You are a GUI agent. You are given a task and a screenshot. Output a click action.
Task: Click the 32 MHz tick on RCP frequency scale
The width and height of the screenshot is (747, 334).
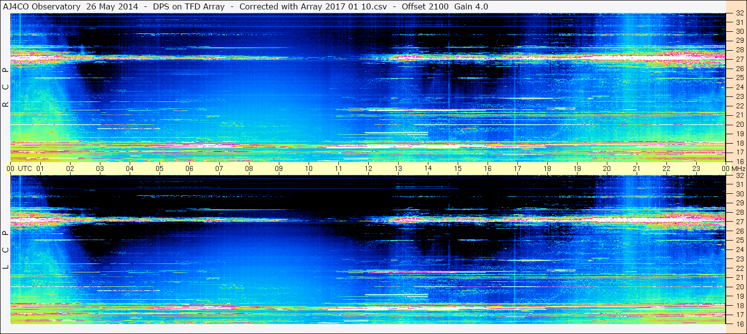point(739,13)
